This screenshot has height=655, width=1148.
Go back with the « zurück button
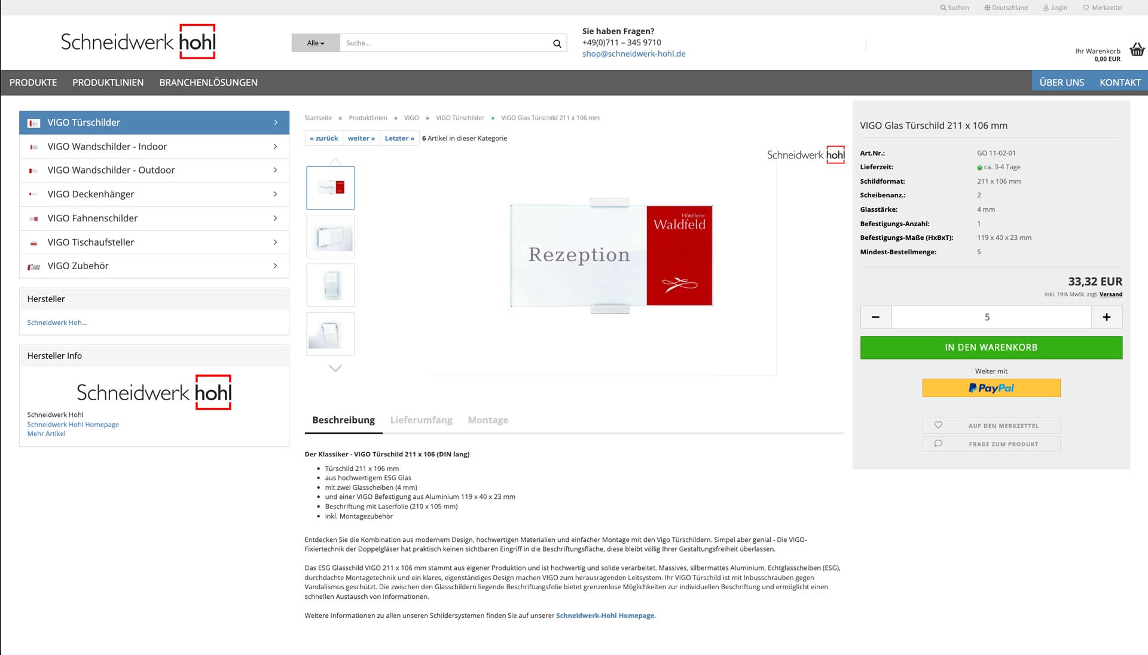[x=324, y=138]
